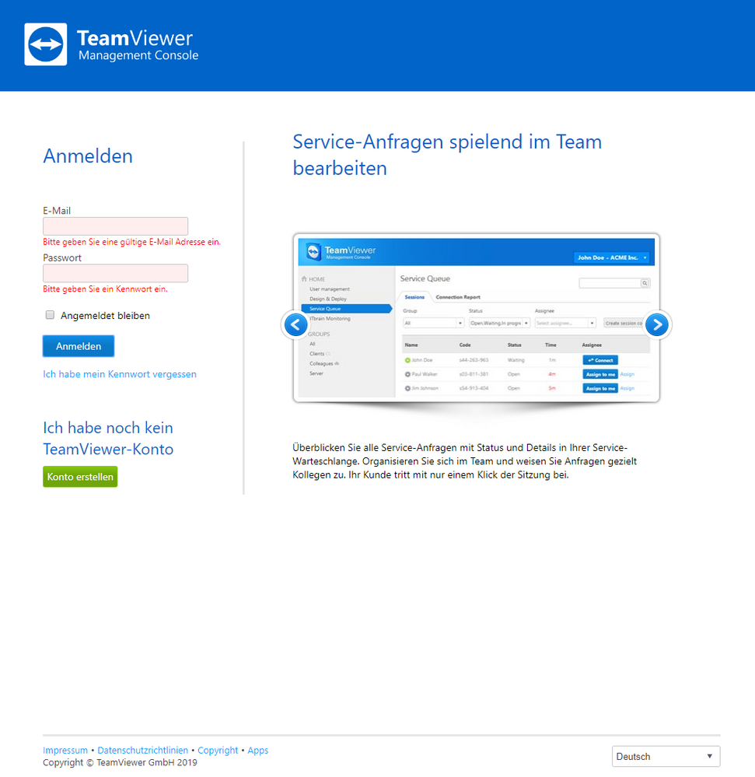Focus the Passwort input field
Image resolution: width=755 pixels, height=777 pixels.
tap(115, 273)
